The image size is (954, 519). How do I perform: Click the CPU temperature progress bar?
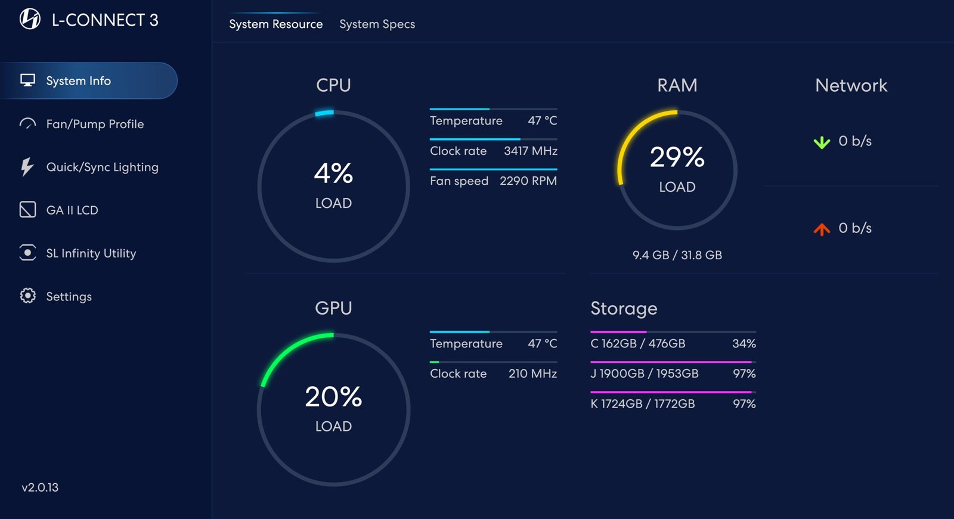click(x=493, y=109)
